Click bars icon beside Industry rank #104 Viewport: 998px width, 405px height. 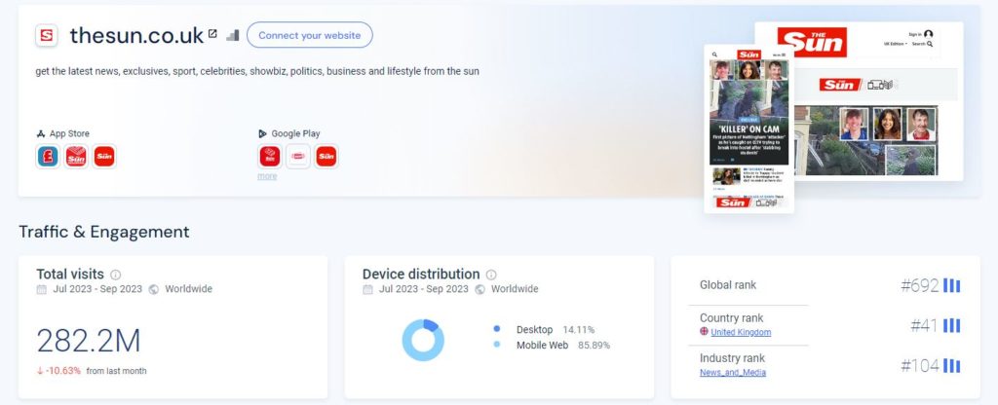[x=951, y=366]
